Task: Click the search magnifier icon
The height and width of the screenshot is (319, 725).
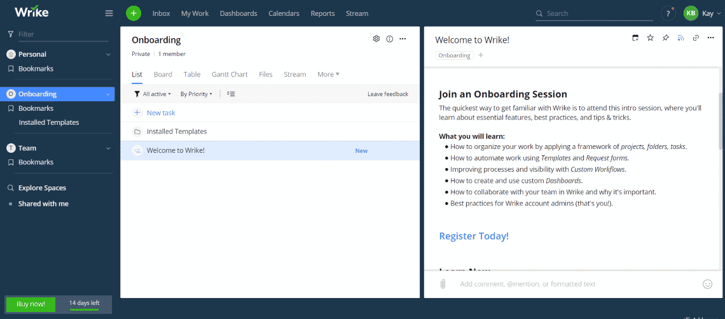Action: point(539,13)
